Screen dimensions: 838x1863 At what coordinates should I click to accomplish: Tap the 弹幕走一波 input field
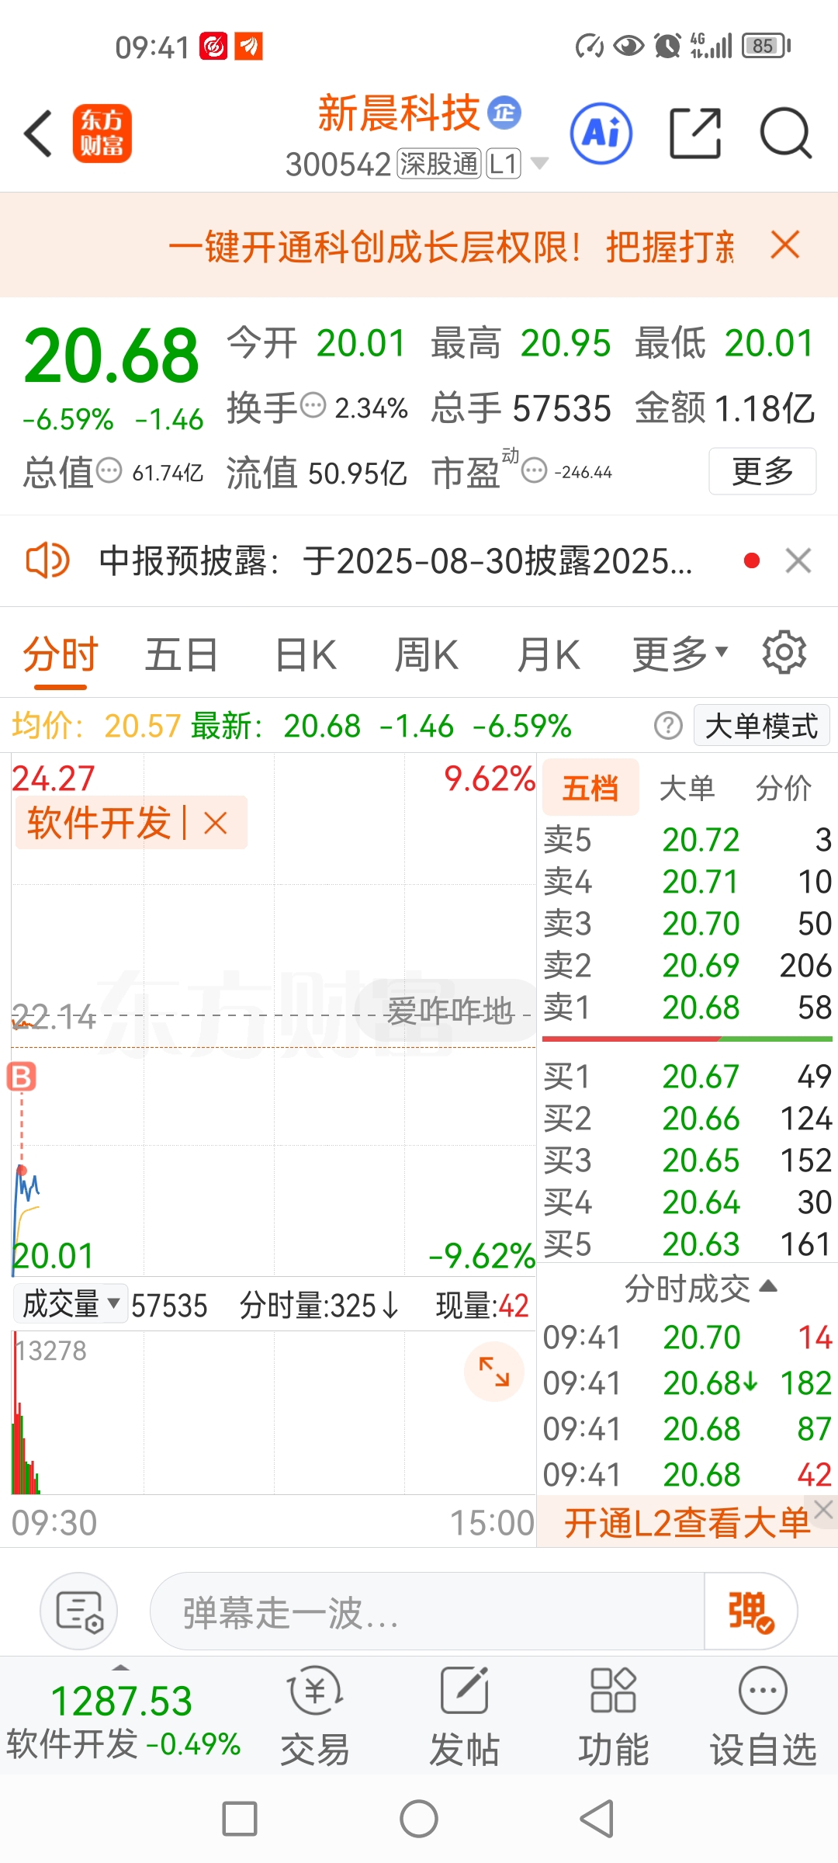click(427, 1611)
